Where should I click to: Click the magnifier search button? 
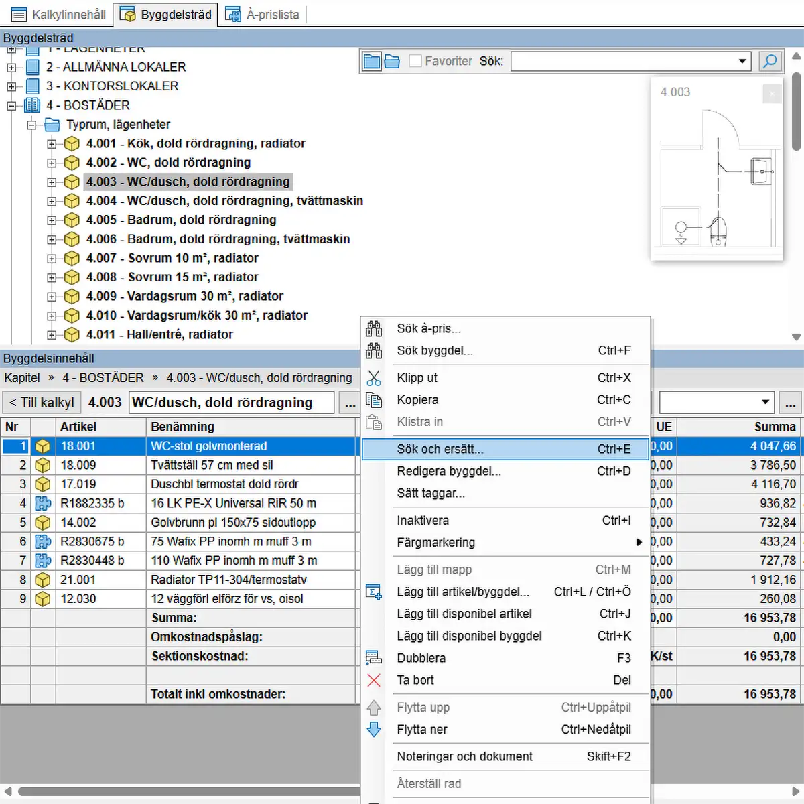pyautogui.click(x=770, y=62)
